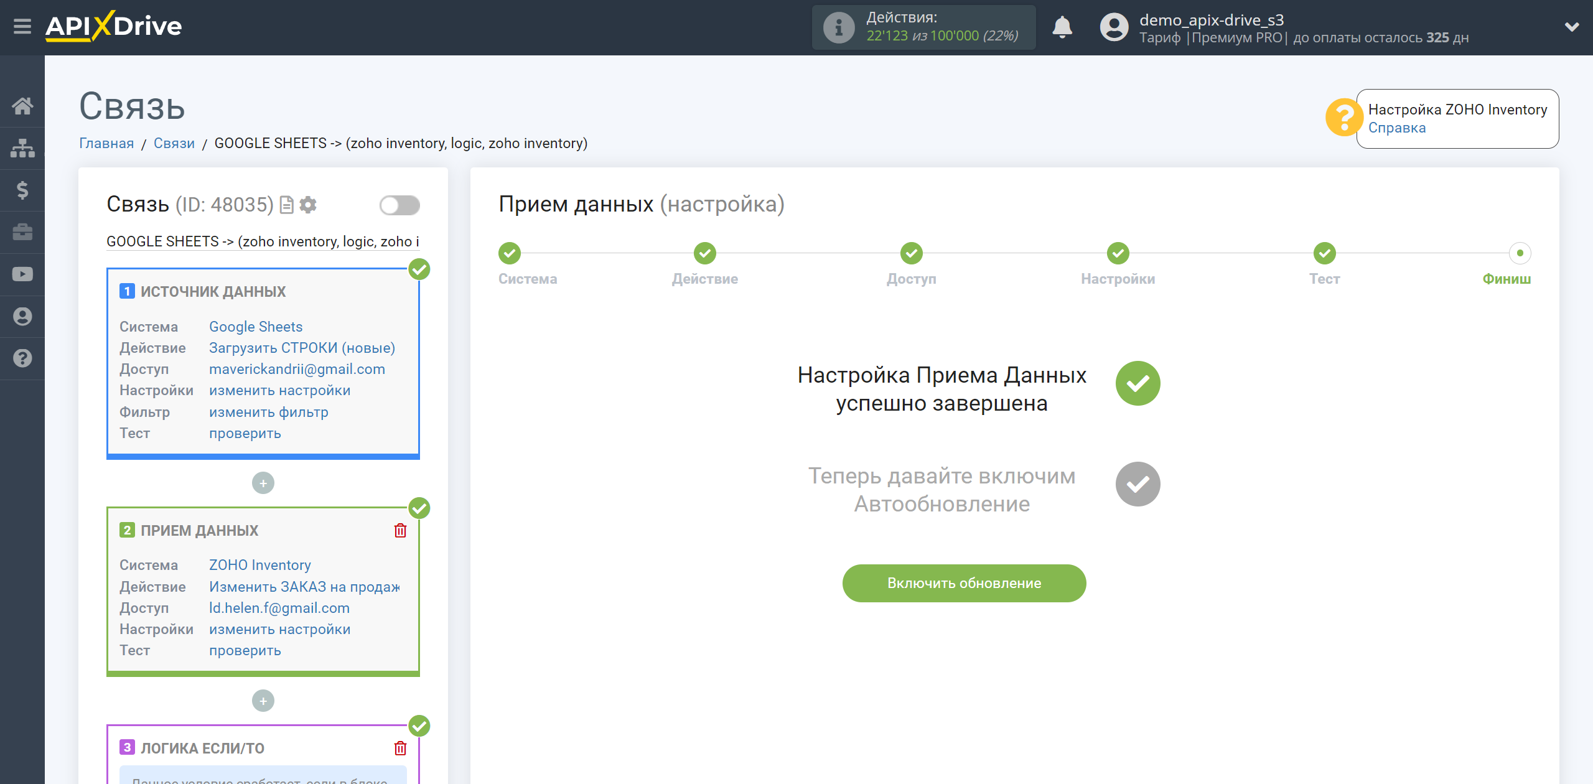The image size is (1593, 784).
Task: Click the copy document icon next to ID
Action: (287, 205)
